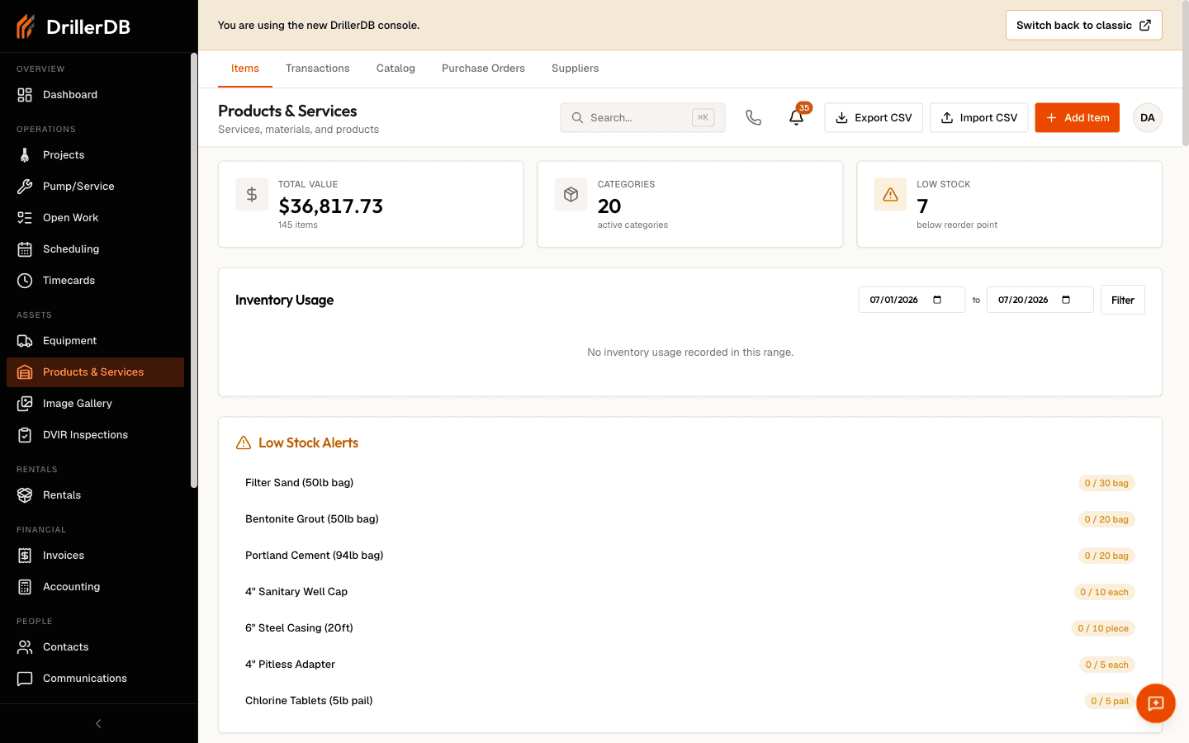Click the Low Stock Alerts heading
Screen dimensions: 1189x743
click(308, 443)
